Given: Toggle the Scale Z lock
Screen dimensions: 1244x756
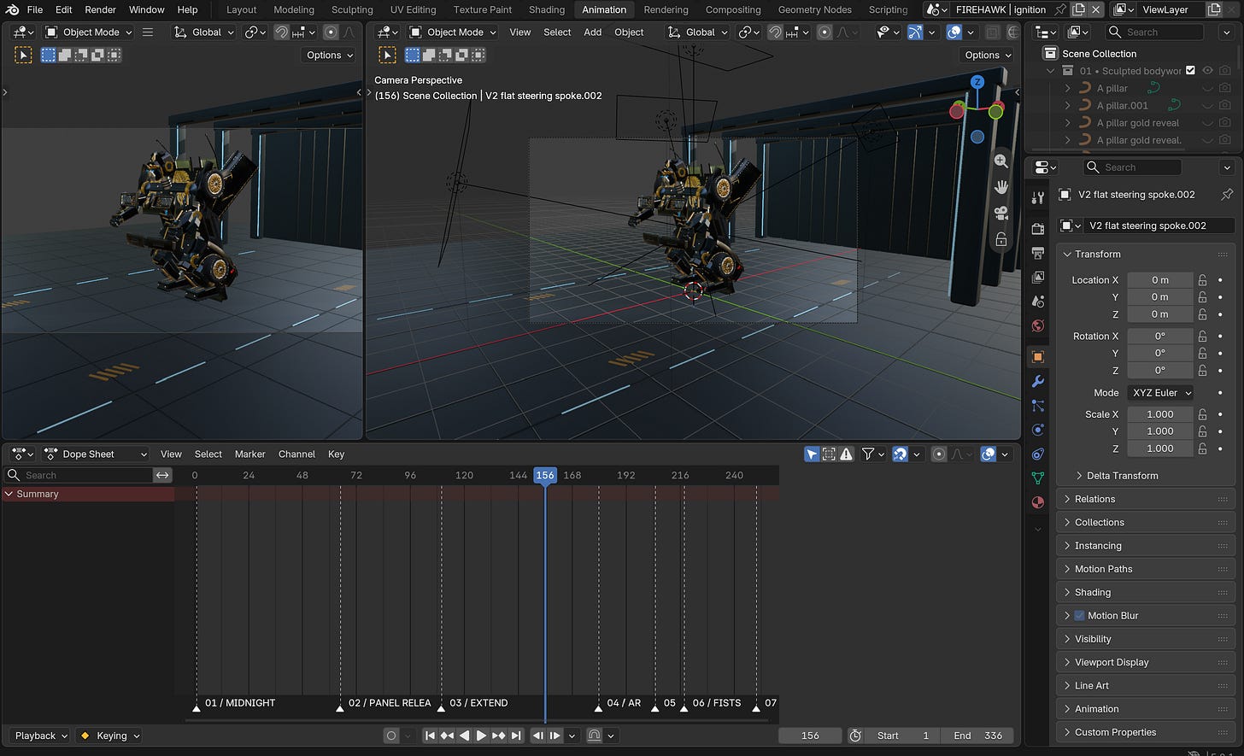Looking at the screenshot, I should tap(1202, 448).
